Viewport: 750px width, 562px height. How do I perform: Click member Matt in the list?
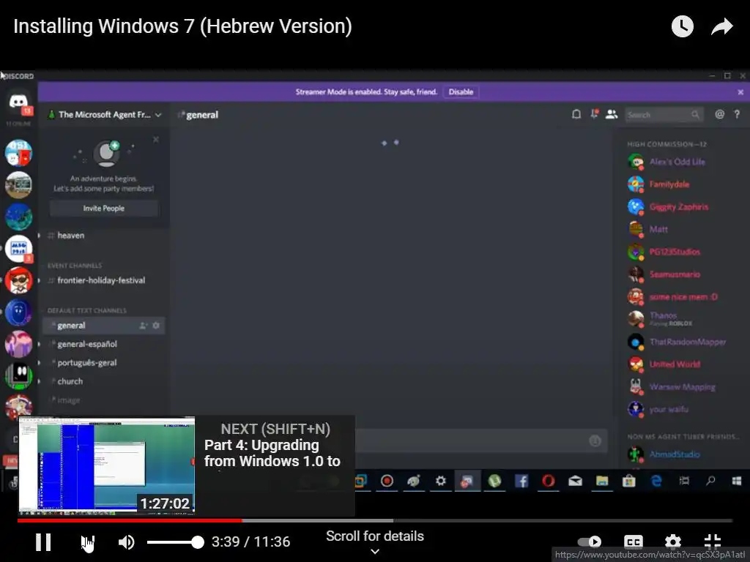[658, 229]
